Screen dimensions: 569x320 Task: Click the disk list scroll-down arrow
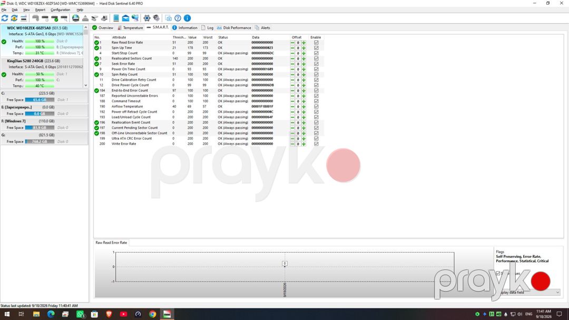(86, 86)
